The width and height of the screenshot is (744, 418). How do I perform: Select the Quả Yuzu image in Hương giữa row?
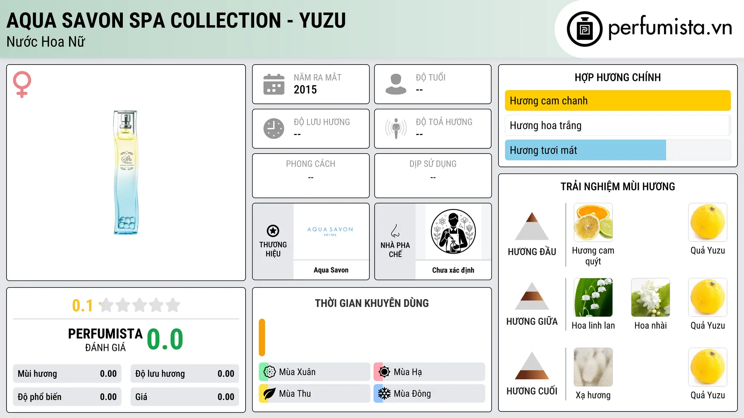pos(708,298)
